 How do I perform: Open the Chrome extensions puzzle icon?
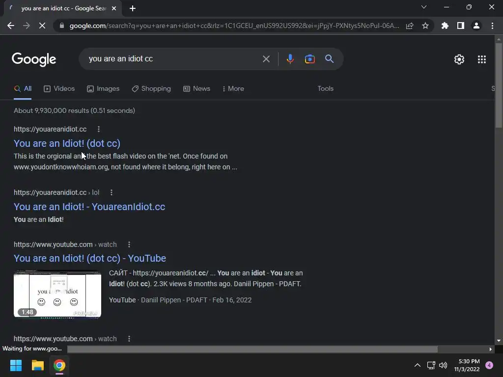[445, 26]
